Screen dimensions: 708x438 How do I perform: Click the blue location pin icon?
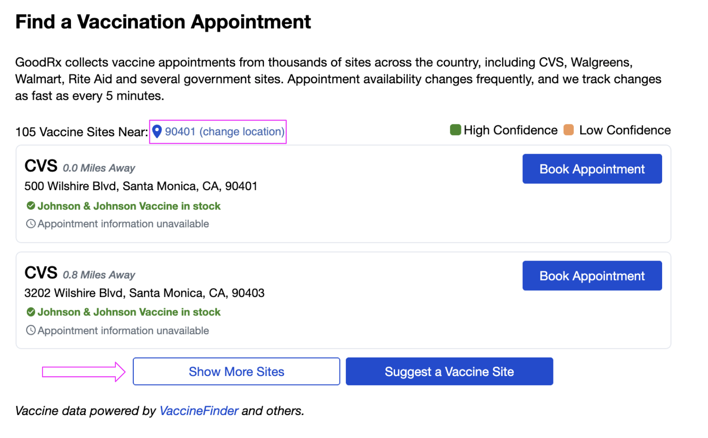pyautogui.click(x=157, y=132)
